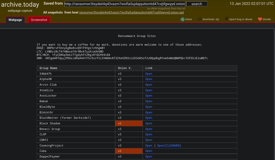Open the Arvin Club link
275x160 pixels.
point(148,85)
